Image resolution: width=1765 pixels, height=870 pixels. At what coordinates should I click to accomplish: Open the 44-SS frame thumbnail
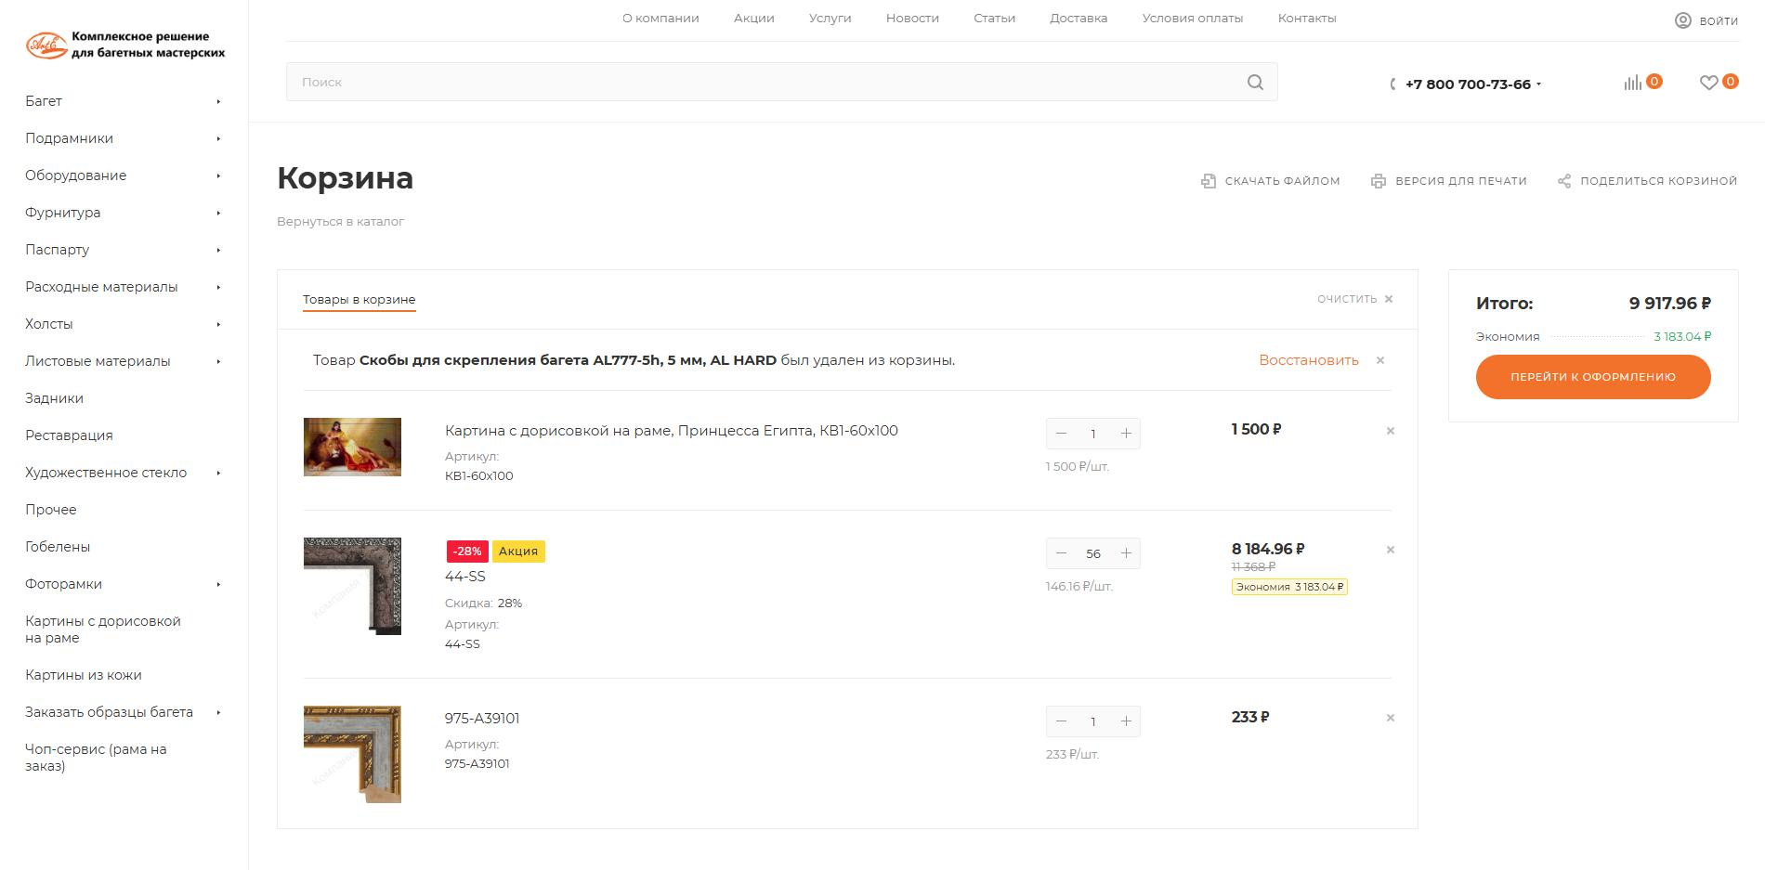pos(352,586)
